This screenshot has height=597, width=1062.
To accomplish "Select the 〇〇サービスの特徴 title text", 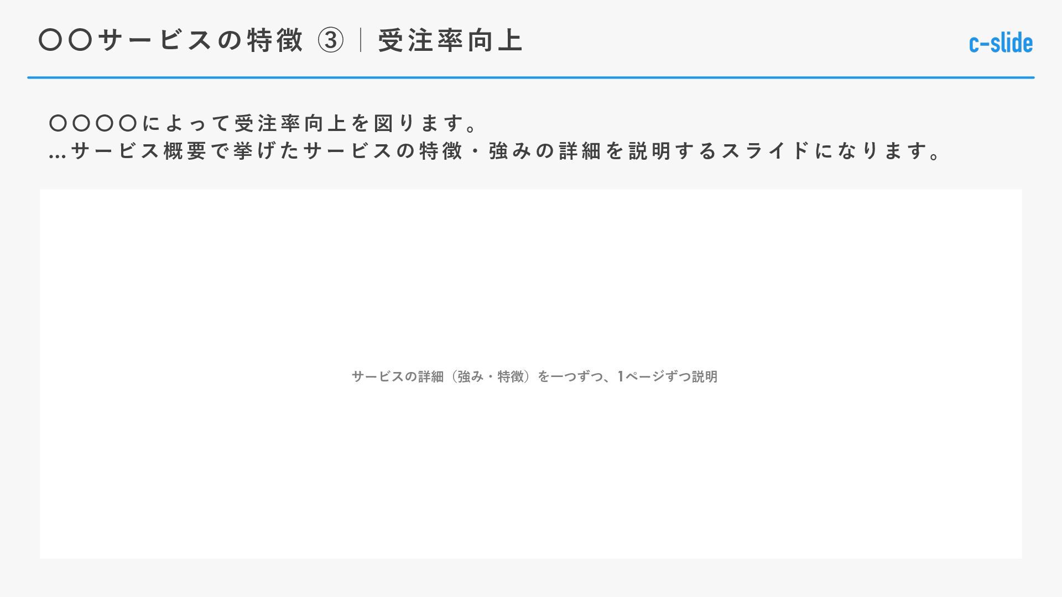I will tap(171, 41).
